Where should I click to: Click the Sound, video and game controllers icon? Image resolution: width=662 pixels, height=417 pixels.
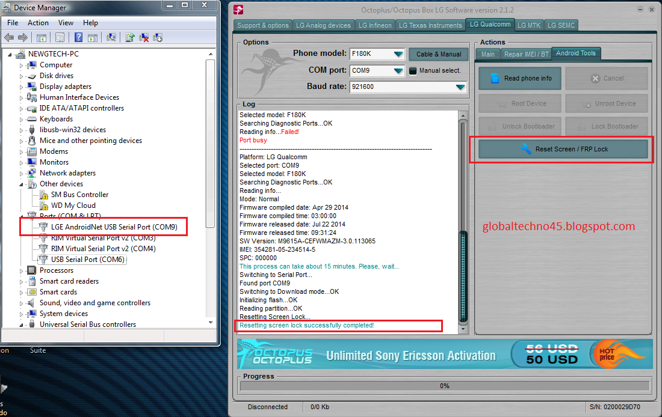point(31,303)
